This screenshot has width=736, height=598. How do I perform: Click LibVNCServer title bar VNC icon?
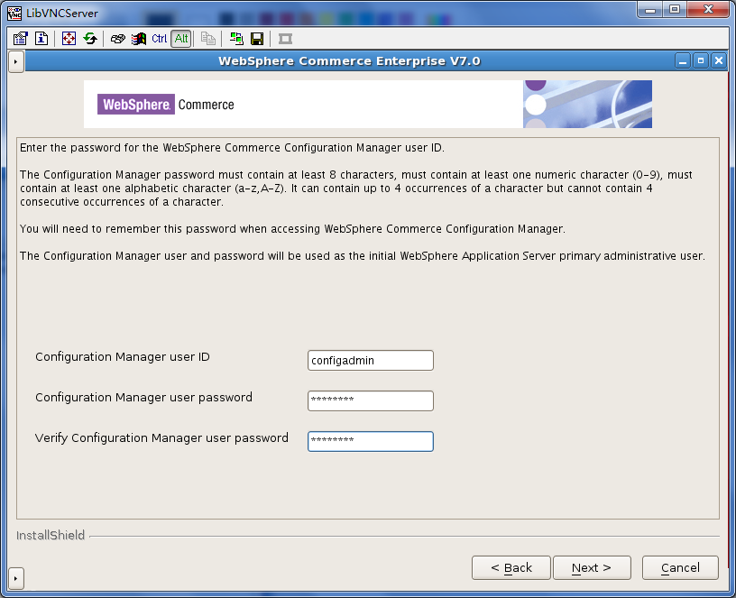(14, 13)
